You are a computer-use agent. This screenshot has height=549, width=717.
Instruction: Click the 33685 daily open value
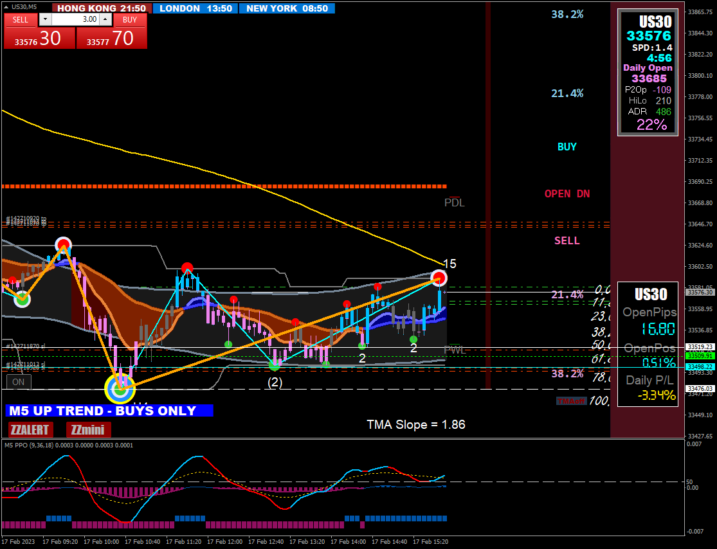(649, 78)
